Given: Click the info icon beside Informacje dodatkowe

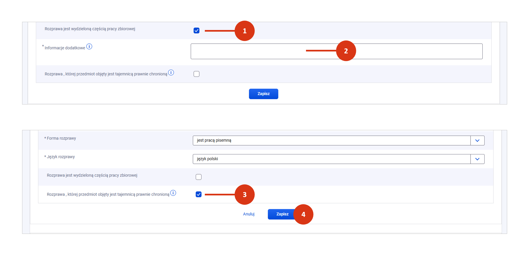Looking at the screenshot, I should point(89,47).
